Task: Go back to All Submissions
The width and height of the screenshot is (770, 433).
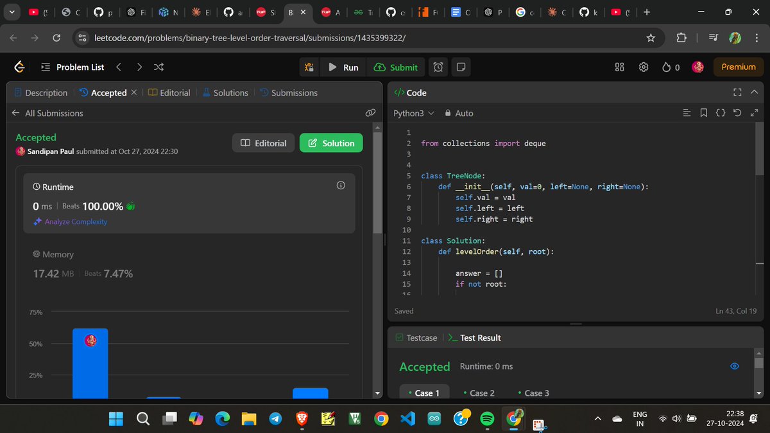Action: 47,113
